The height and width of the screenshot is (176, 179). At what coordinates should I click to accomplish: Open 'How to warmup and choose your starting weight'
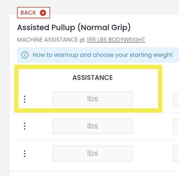coord(102,55)
